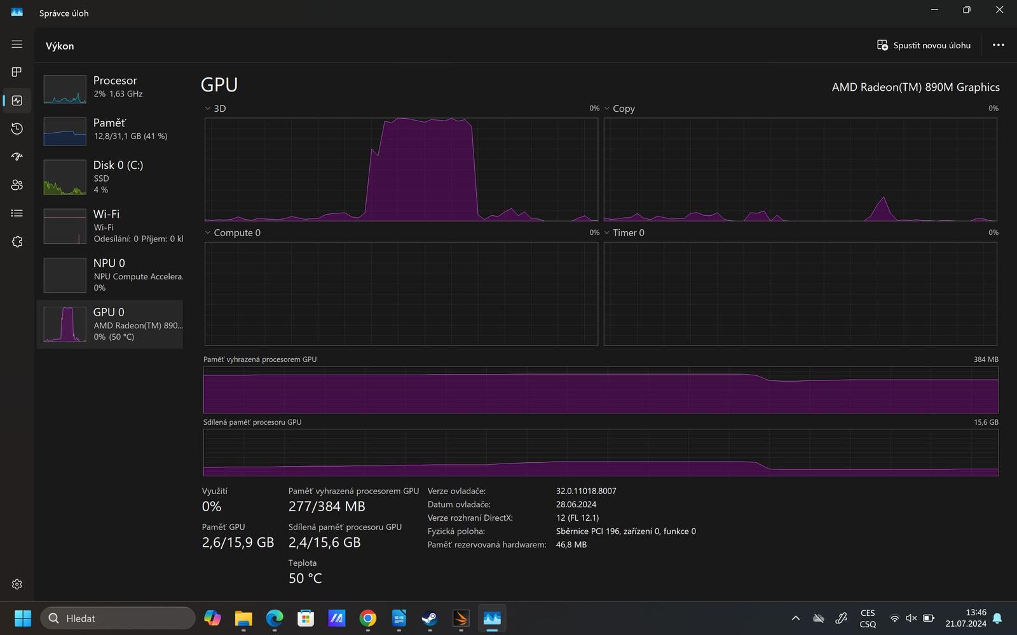
Task: Open Steam from the taskbar
Action: coord(430,618)
